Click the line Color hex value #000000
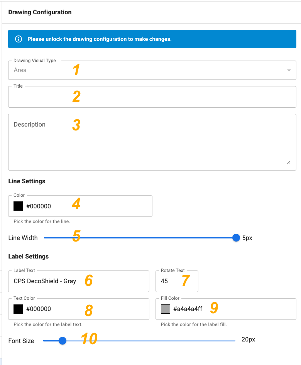 [x=39, y=206]
